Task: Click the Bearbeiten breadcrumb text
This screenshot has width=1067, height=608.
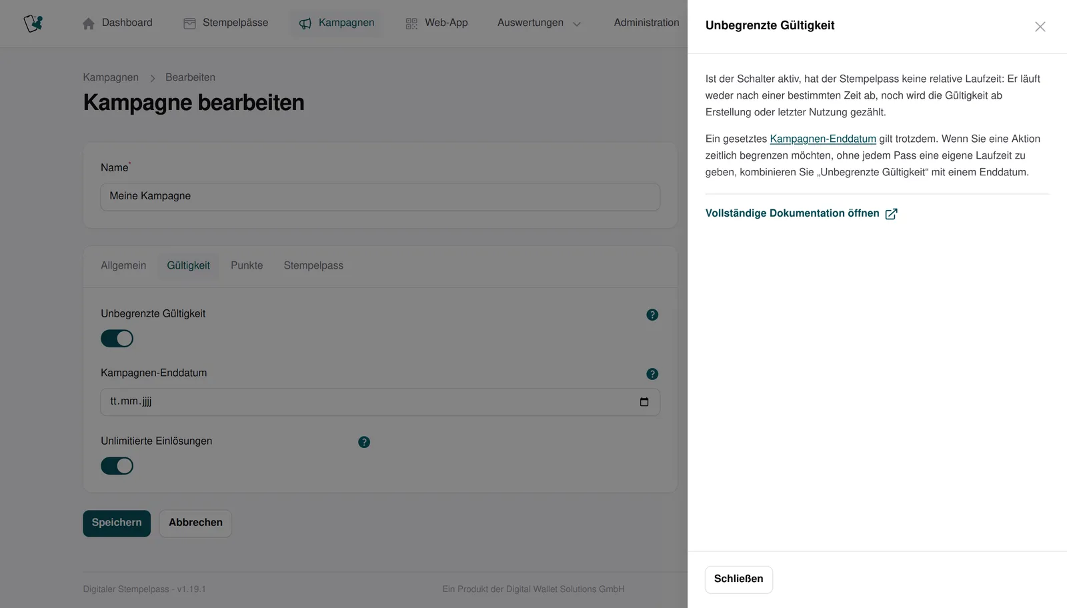Action: 190,77
